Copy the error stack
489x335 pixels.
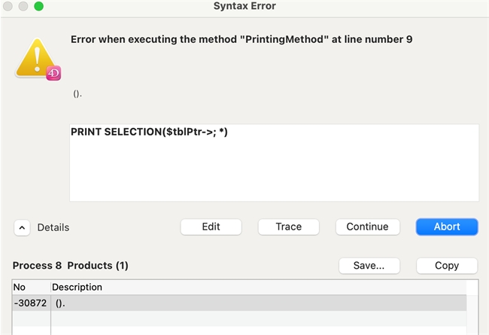click(447, 266)
